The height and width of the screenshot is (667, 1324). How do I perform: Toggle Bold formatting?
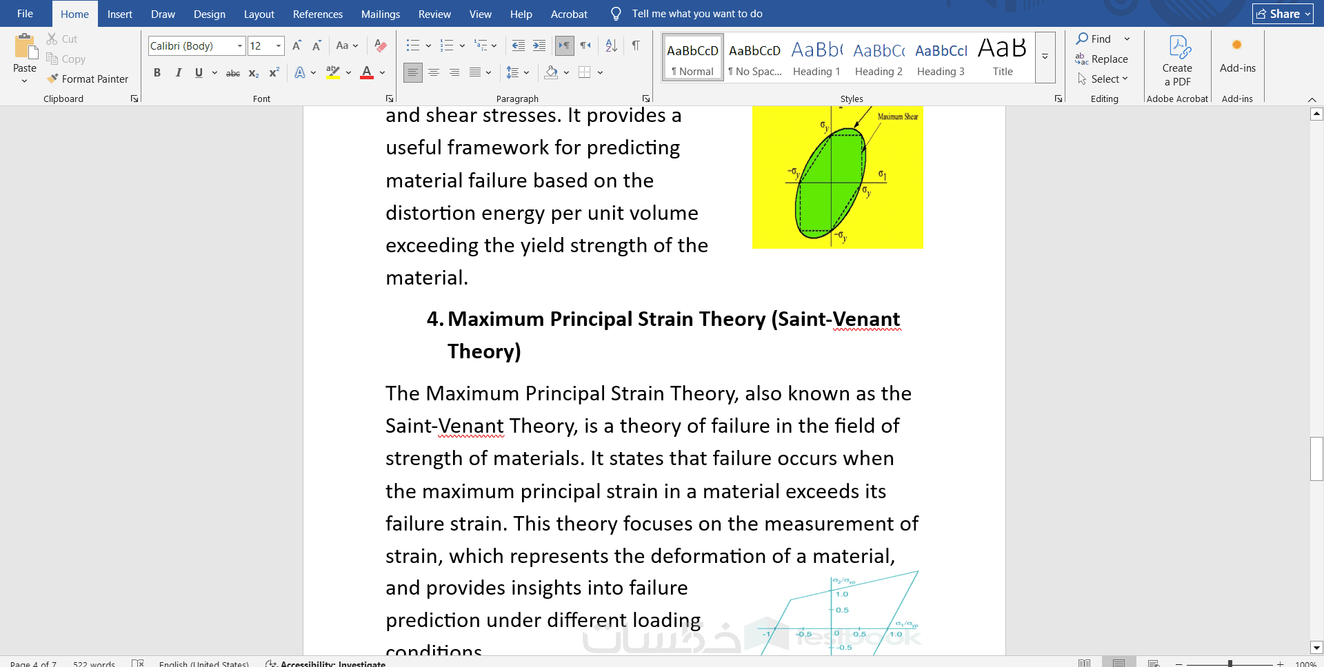(157, 73)
